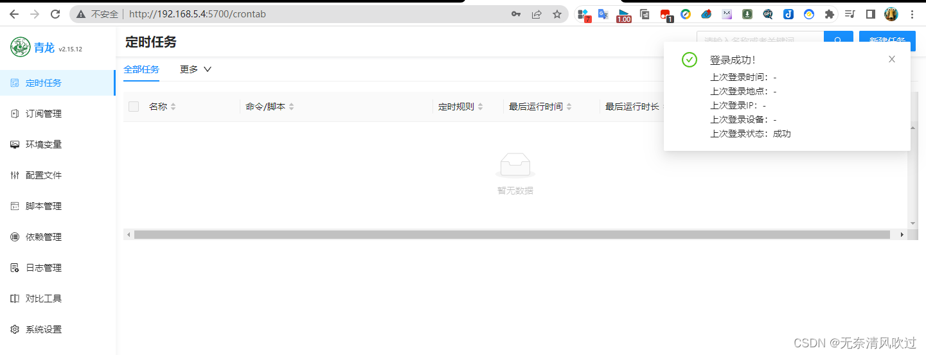Open 对比工具 in the sidebar

[57, 299]
